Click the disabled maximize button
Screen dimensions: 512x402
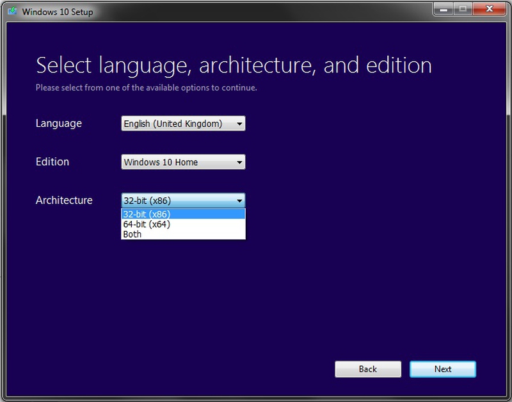pyautogui.click(x=463, y=9)
